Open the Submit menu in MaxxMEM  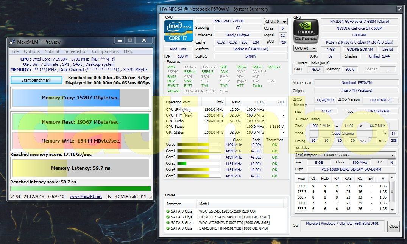tap(52, 51)
